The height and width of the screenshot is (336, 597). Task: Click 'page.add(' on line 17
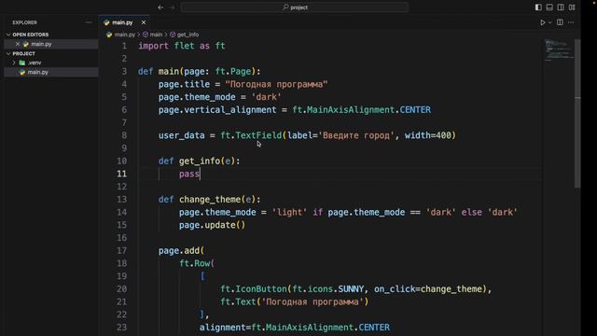coord(182,251)
